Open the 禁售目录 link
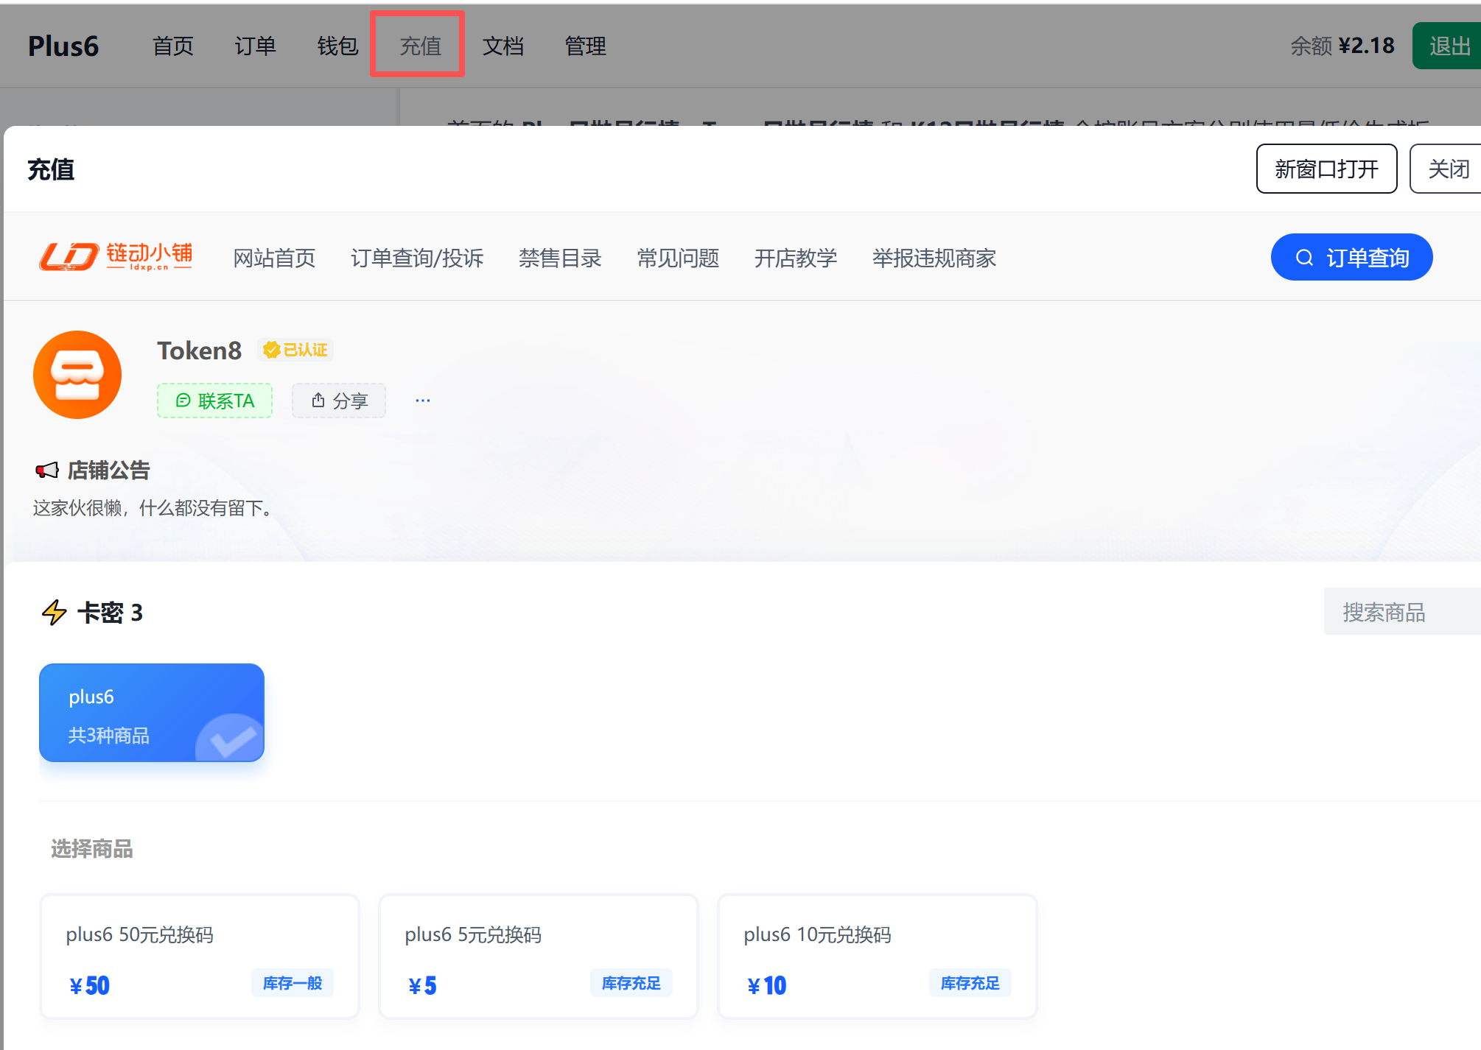 tap(560, 258)
